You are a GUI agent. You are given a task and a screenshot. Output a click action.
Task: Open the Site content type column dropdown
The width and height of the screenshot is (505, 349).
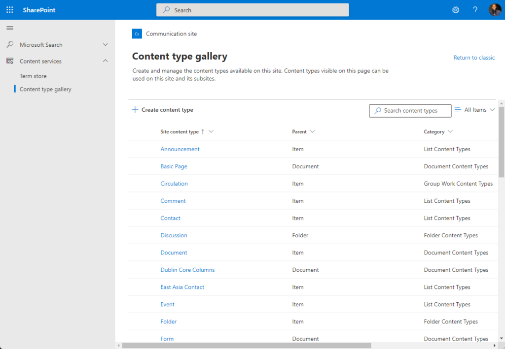point(211,131)
